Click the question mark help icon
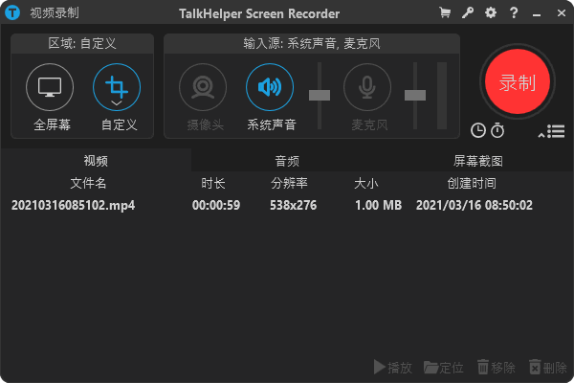The image size is (574, 383). click(515, 13)
